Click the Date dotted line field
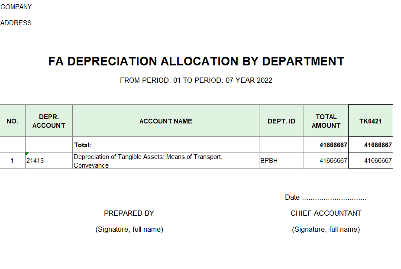The width and height of the screenshot is (401, 269). [334, 198]
